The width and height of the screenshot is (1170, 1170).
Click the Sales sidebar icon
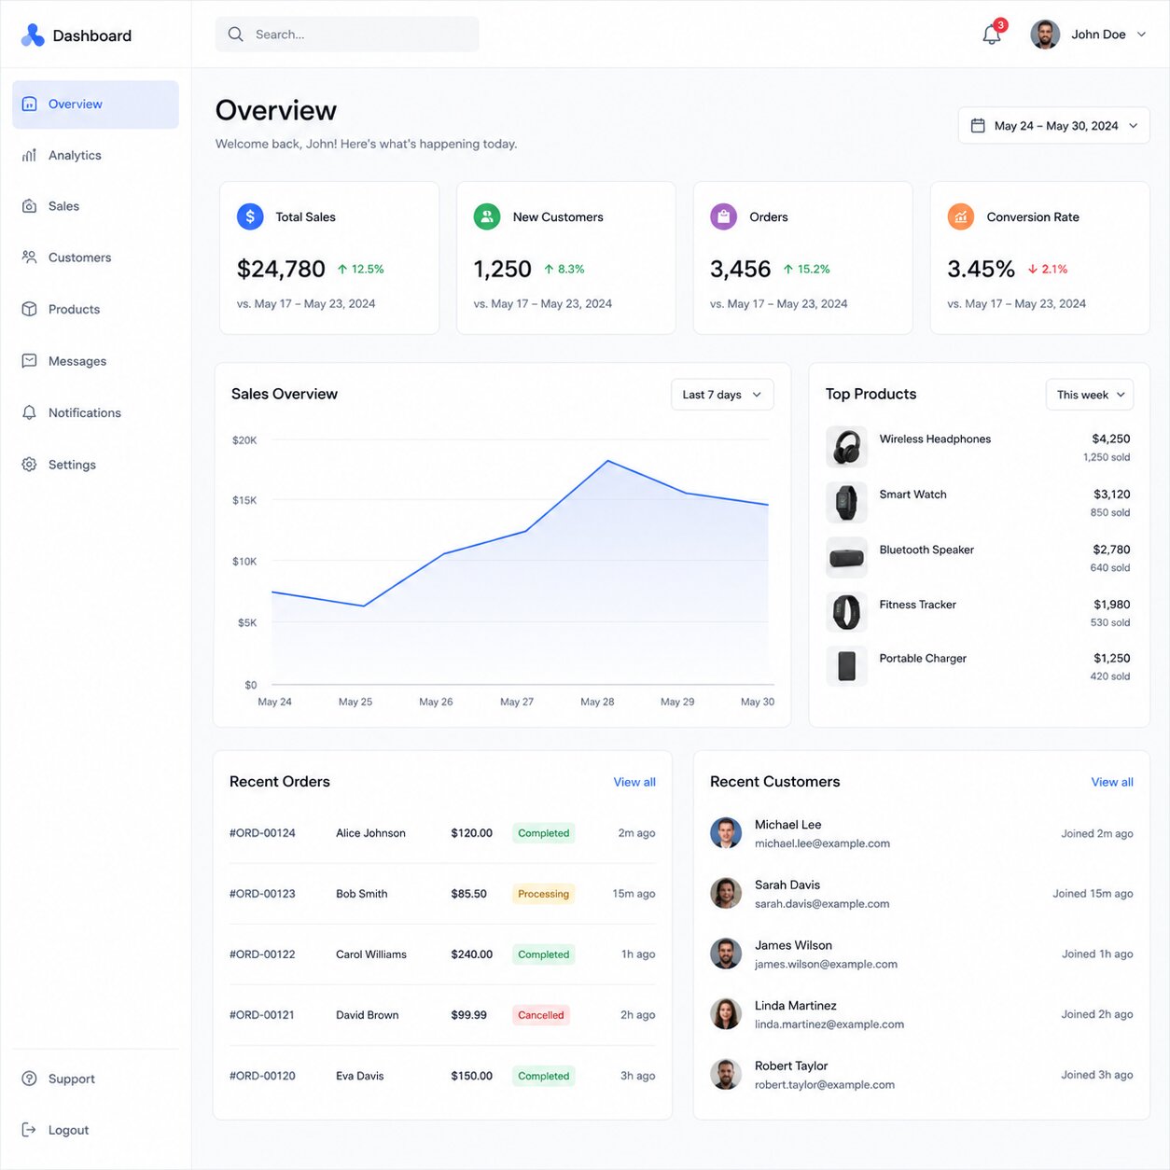pyautogui.click(x=30, y=206)
